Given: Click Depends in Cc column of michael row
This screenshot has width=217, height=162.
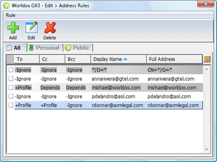Looking at the screenshot, I should (50, 88).
